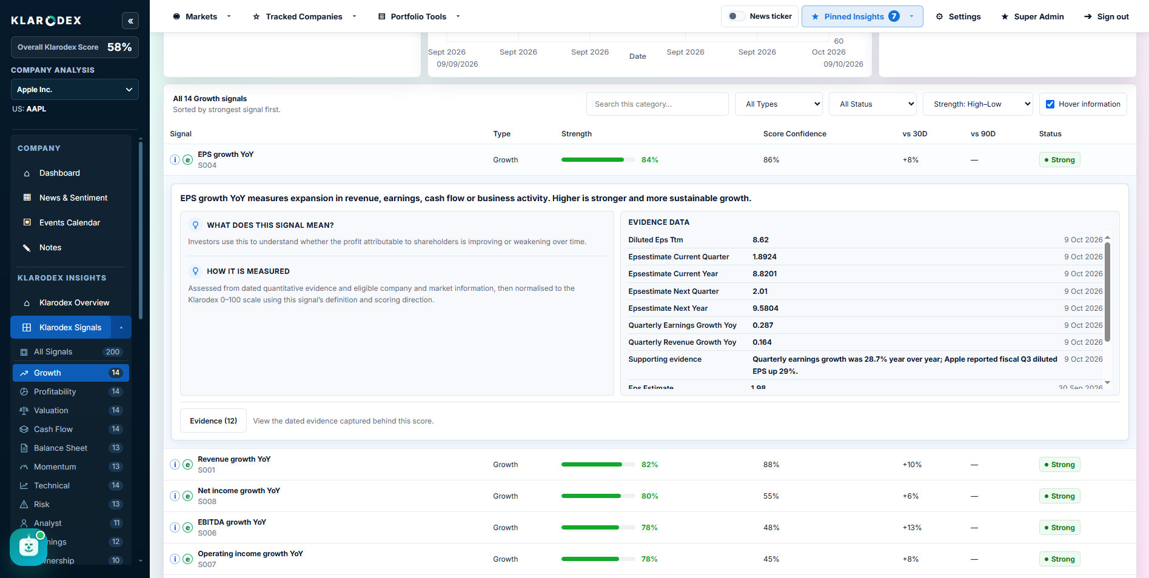
Task: Collapse the sidebar with the double-chevron button
Action: (130, 21)
